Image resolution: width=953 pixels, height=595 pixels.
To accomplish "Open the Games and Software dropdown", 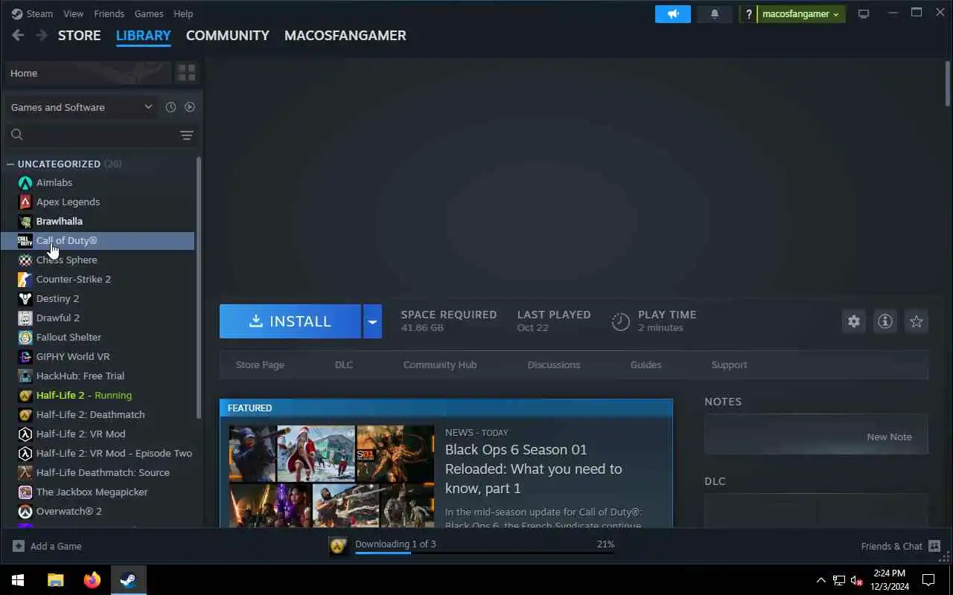I will [x=80, y=107].
